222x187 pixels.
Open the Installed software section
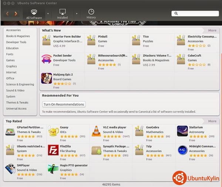coord(63,14)
